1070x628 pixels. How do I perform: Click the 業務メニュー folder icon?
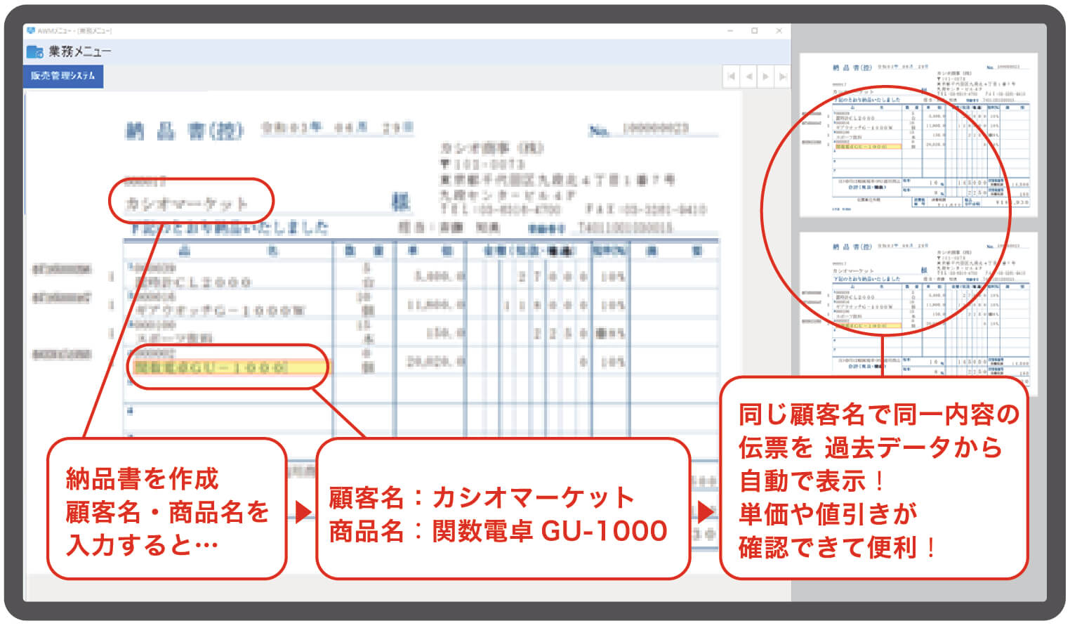pyautogui.click(x=34, y=51)
